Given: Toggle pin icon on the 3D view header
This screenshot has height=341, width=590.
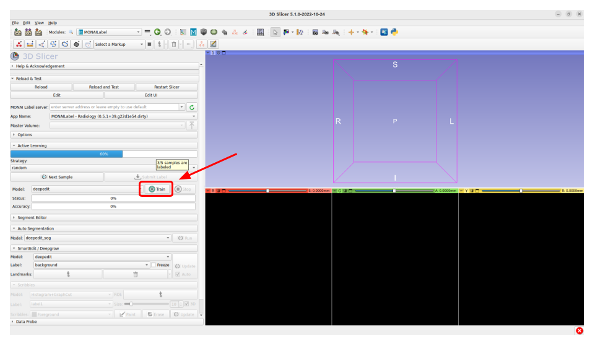Looking at the screenshot, I should 207,53.
